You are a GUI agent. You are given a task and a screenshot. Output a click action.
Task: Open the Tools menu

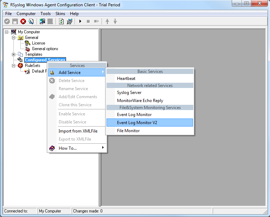[45, 14]
